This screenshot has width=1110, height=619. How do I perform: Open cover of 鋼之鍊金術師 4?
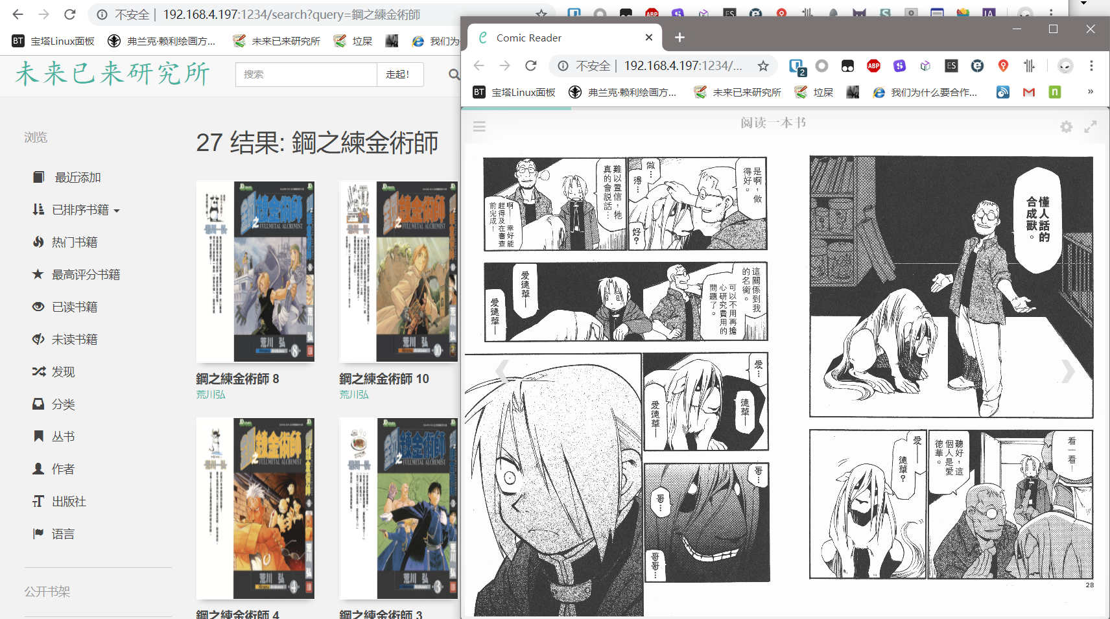tap(255, 508)
